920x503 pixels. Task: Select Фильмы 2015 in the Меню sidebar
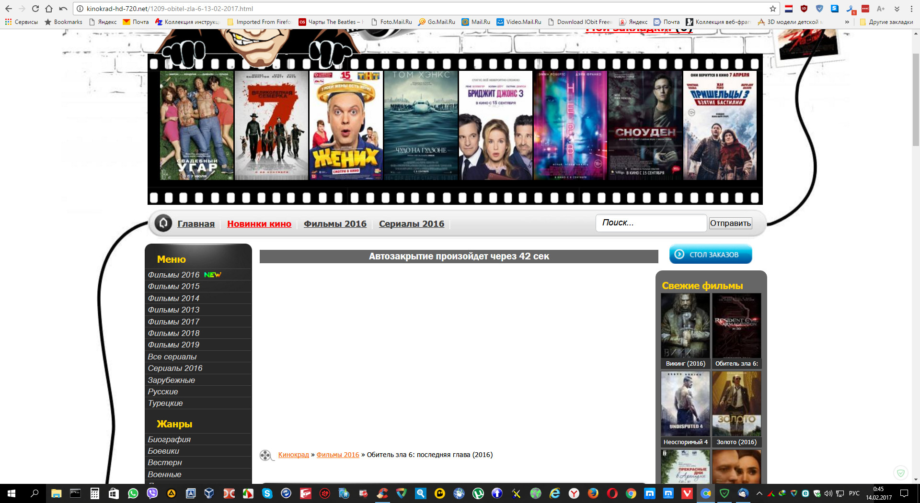[x=173, y=286]
